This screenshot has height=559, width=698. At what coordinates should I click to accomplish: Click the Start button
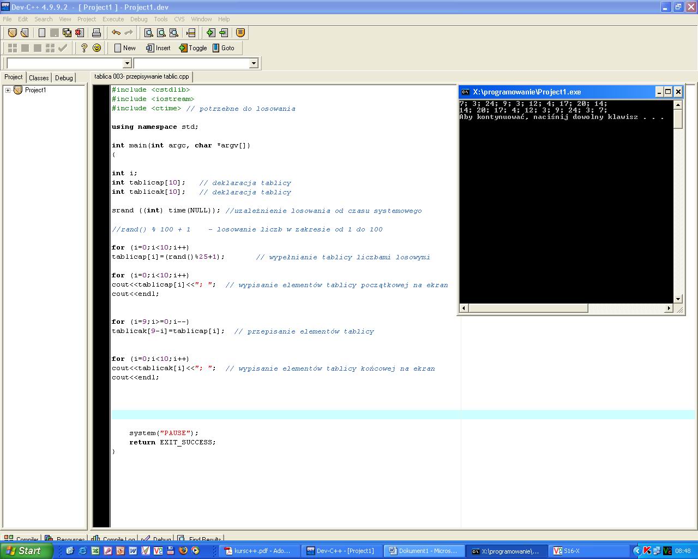26,551
